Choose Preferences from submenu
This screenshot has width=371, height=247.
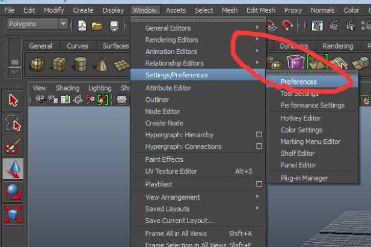(x=312, y=82)
